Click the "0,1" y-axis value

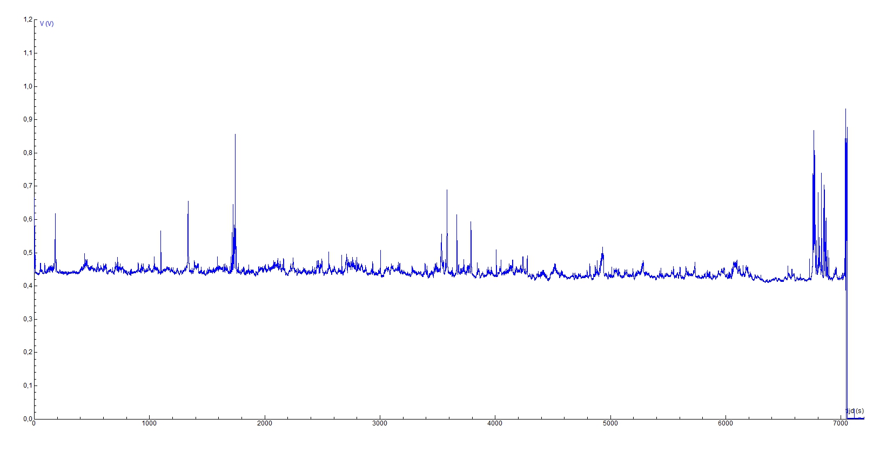coord(28,386)
